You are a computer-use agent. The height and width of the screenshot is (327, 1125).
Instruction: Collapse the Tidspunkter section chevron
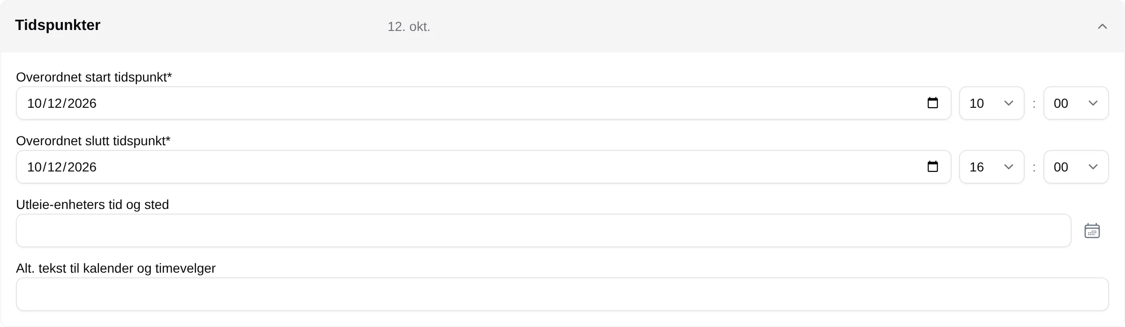coord(1102,26)
